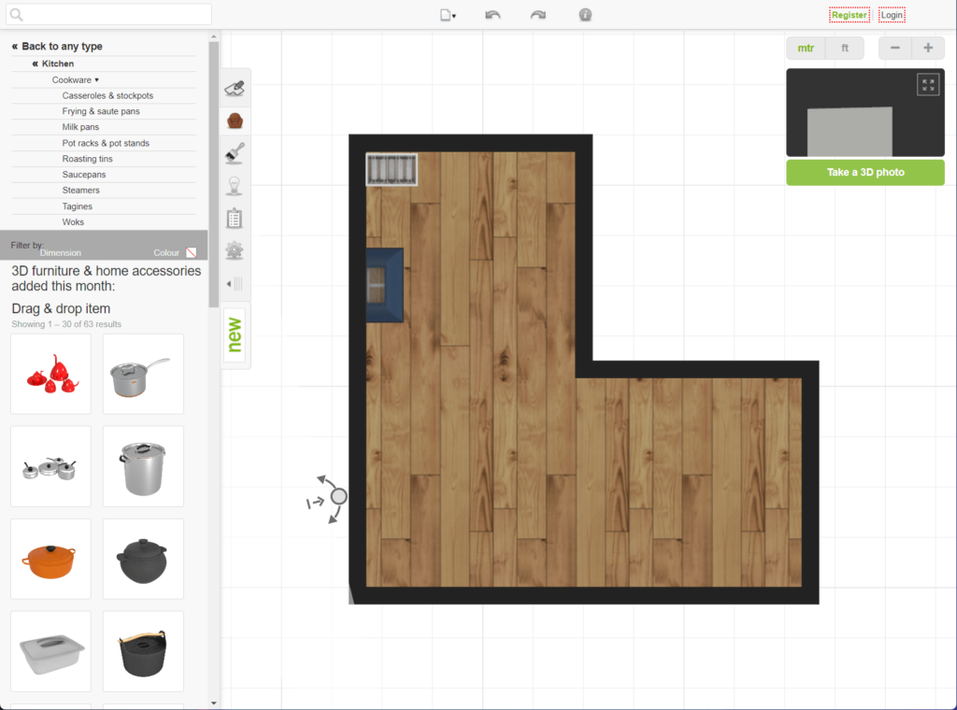
Task: Select Woks category
Action: pyautogui.click(x=73, y=222)
